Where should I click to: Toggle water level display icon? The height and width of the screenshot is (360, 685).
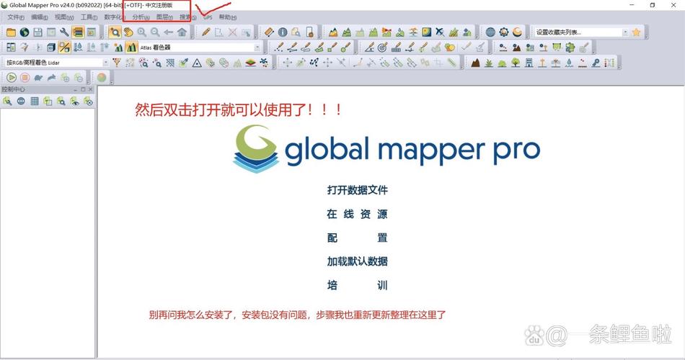point(78,47)
